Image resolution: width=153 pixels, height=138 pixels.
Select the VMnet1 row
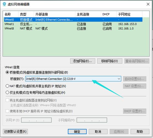click(x=73, y=24)
